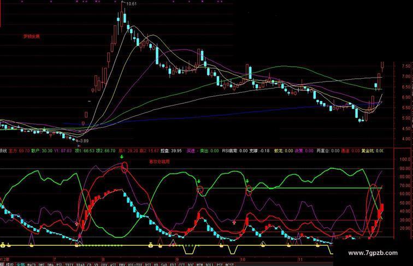Screen dimensions: 413x266
Task: Open the CR indicator tab
Action: coord(90,264)
